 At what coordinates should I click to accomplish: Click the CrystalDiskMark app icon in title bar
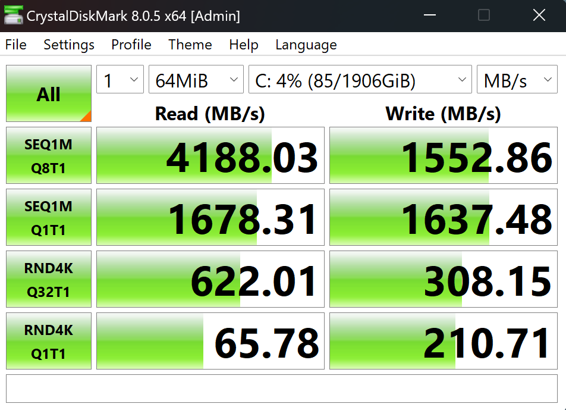[x=13, y=15]
